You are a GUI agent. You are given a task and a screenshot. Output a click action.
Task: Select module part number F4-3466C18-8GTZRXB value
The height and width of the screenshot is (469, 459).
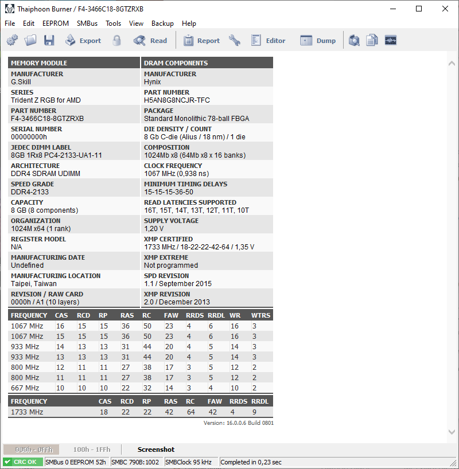click(x=47, y=119)
